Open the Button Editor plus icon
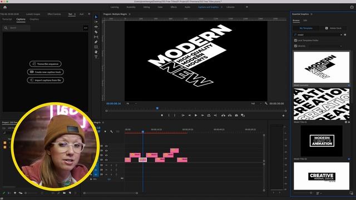Image resolution: width=356 pixels, height=200 pixels. [283, 116]
